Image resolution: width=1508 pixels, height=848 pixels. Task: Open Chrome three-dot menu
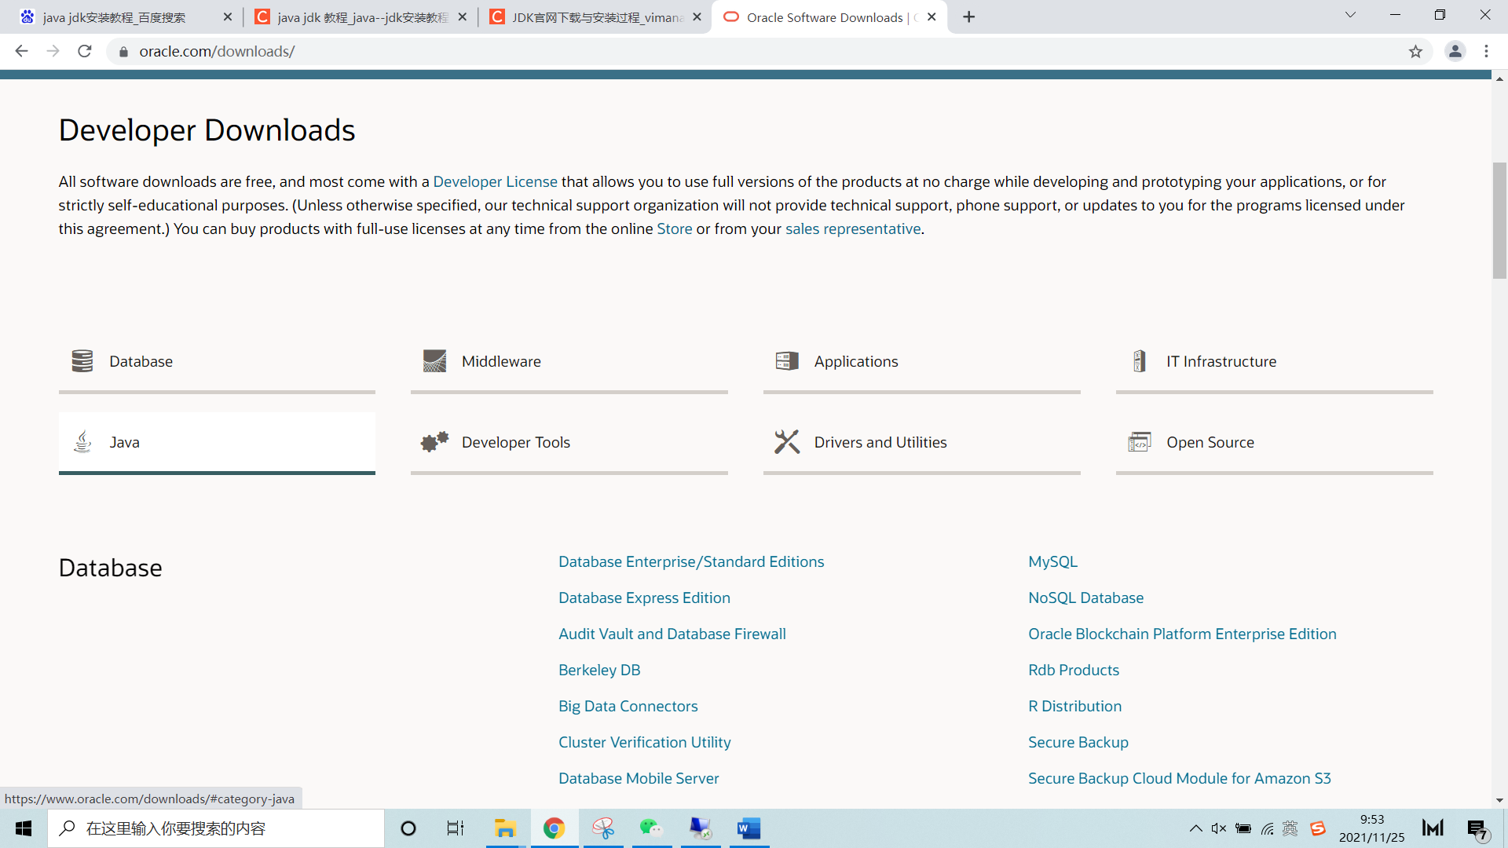tap(1486, 52)
